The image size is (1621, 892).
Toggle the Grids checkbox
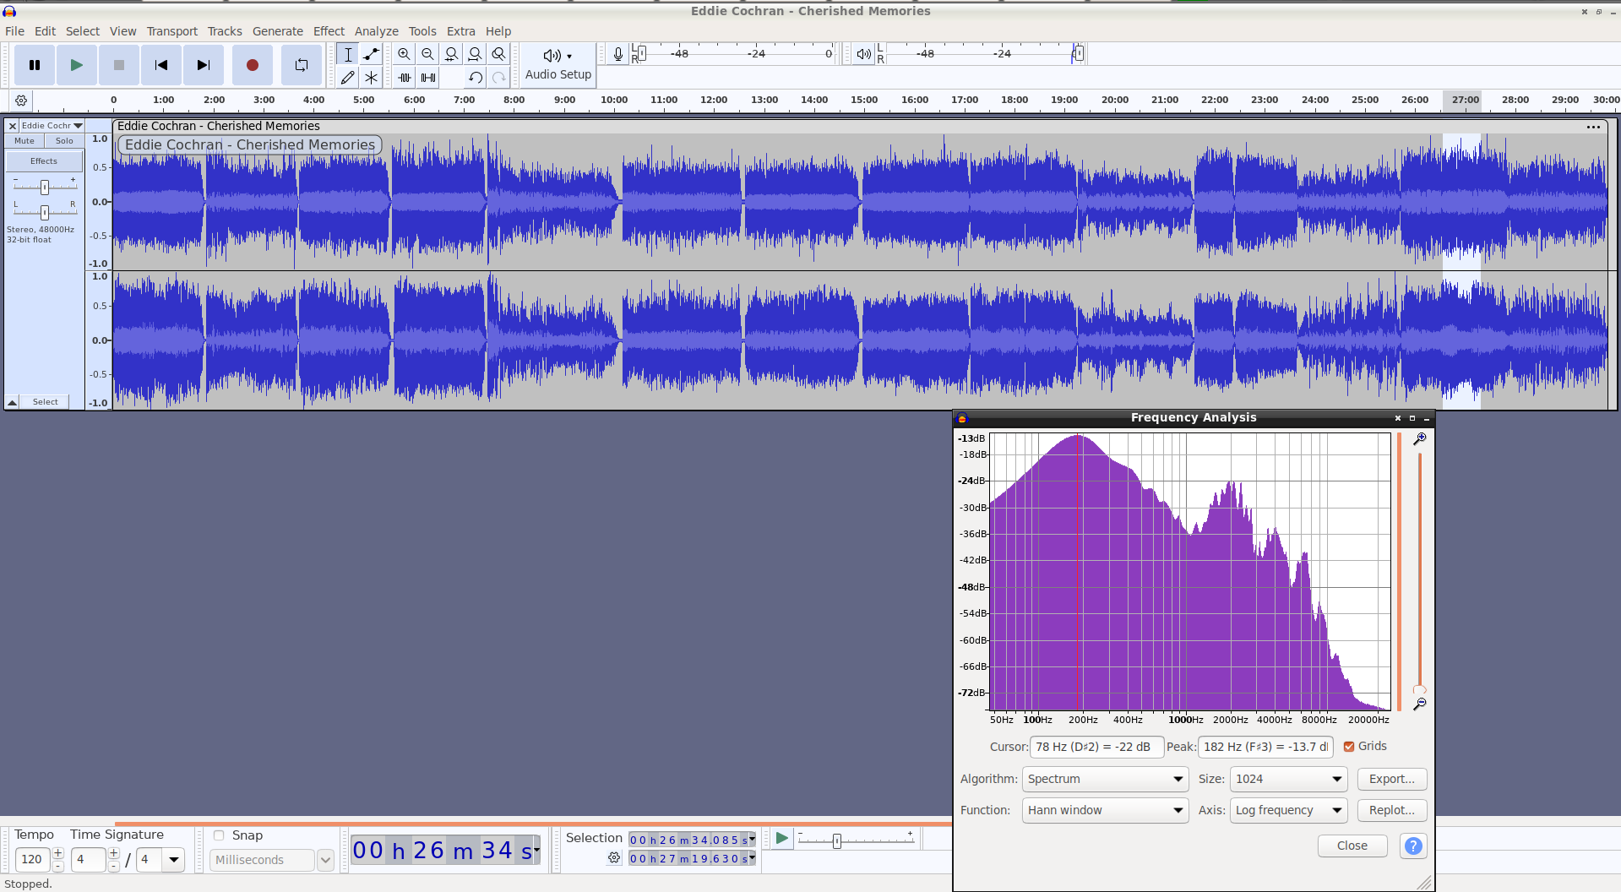coord(1349,747)
